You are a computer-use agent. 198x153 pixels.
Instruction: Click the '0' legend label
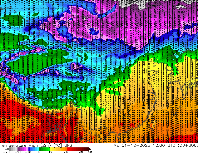tap(39, 152)
